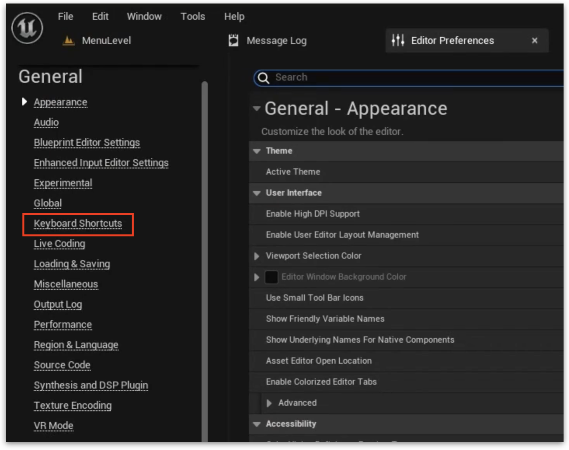Open Output Log settings
569x450 pixels.
(x=58, y=304)
